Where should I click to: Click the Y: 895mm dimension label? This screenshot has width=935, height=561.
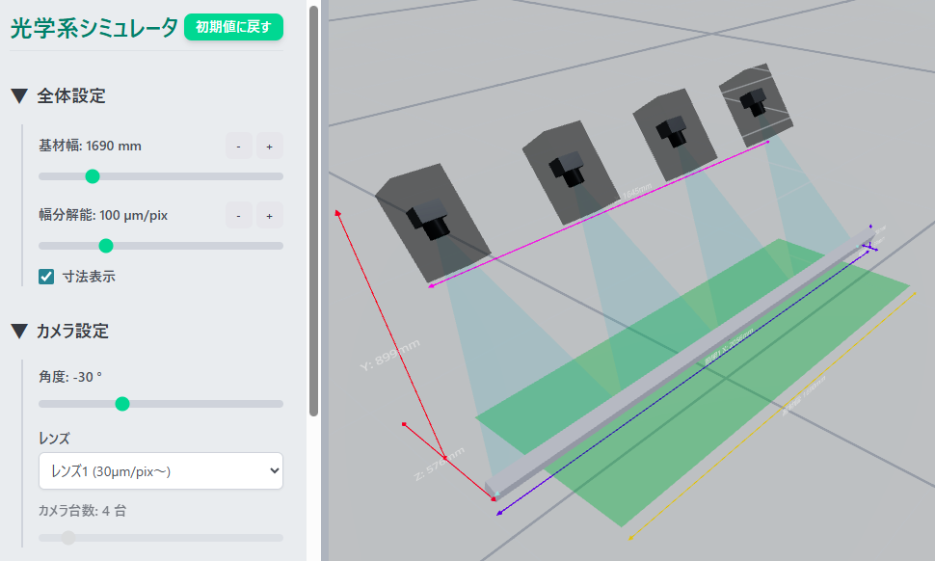[389, 355]
